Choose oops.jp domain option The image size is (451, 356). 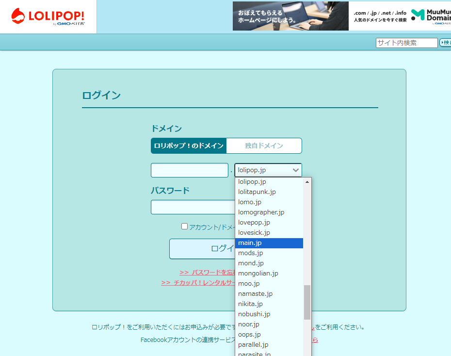269,335
